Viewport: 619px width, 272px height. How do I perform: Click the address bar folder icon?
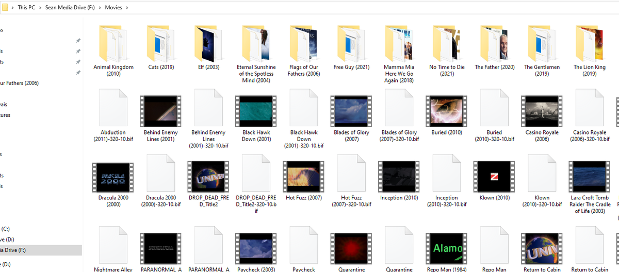(x=5, y=8)
